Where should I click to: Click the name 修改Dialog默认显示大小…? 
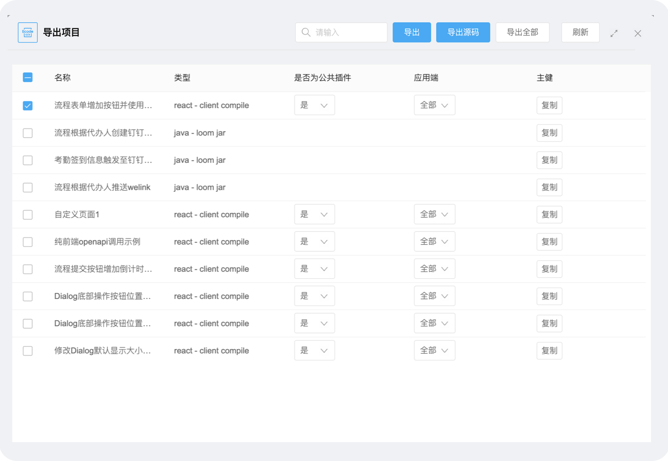(103, 351)
